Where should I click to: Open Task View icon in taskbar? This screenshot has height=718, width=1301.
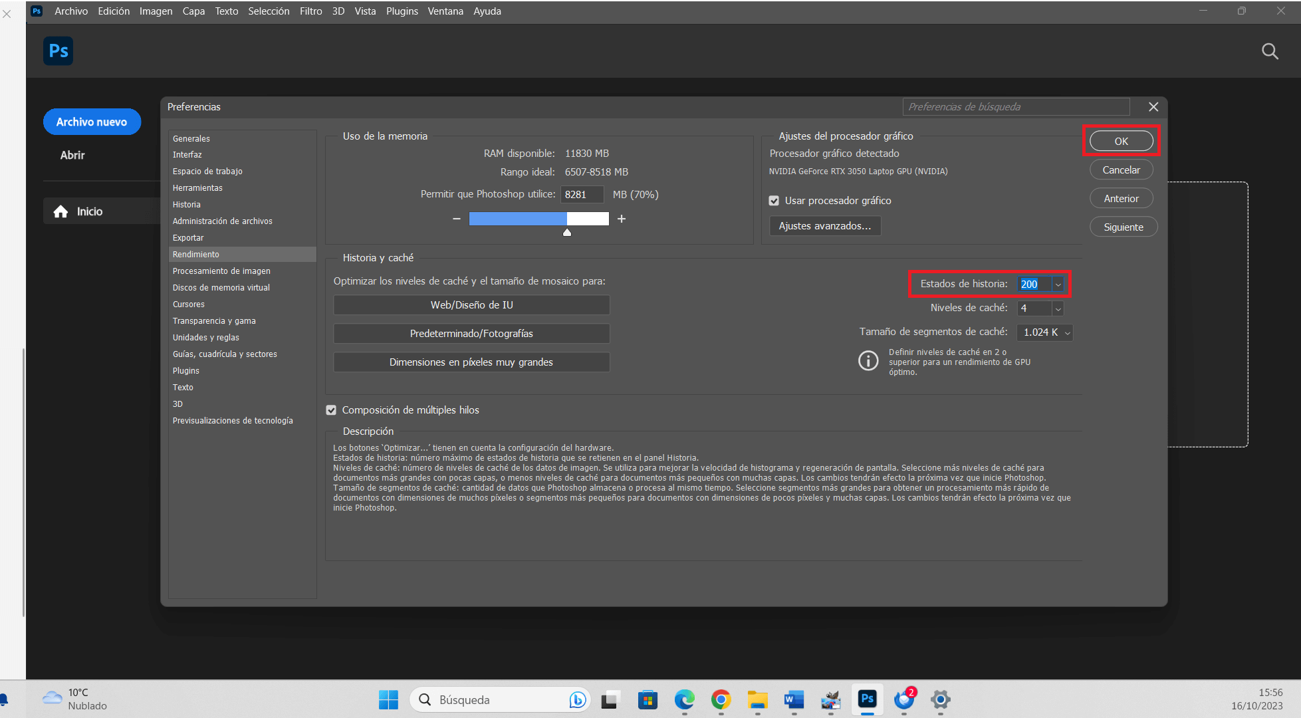click(610, 699)
